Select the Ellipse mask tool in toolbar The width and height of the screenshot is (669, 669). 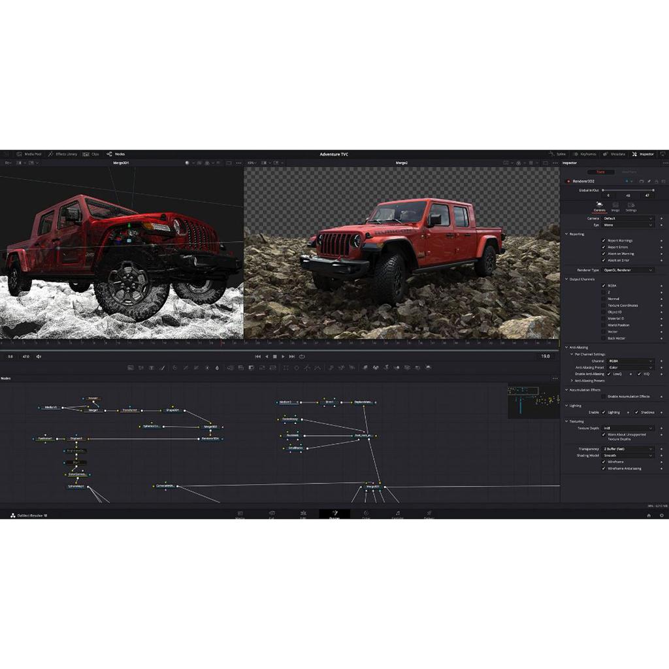[297, 367]
